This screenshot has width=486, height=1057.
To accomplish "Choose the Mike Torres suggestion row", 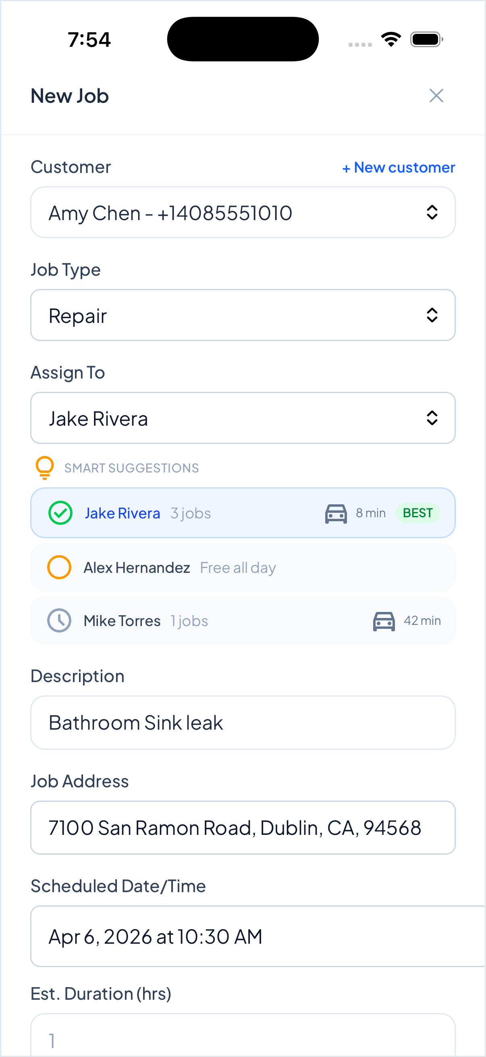I will point(243,620).
